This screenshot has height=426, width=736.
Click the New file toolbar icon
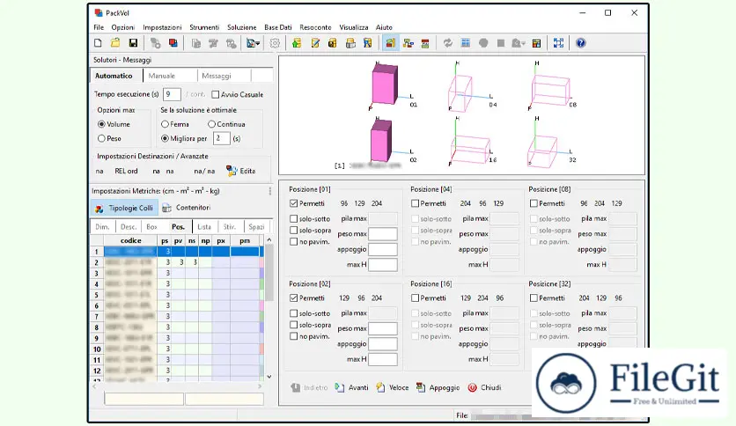98,43
